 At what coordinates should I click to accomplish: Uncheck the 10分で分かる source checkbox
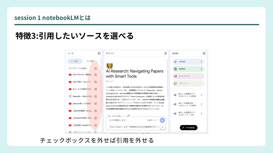click(95, 75)
